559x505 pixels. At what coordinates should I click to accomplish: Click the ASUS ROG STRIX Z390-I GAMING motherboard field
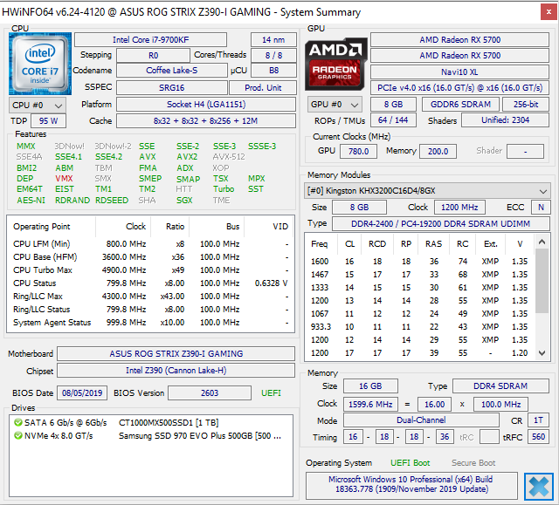click(176, 354)
